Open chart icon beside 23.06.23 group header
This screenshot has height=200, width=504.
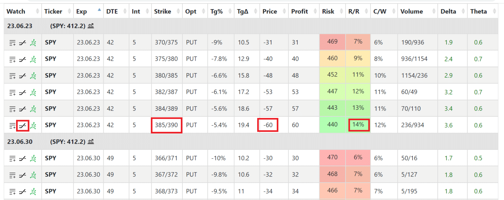click(91, 26)
